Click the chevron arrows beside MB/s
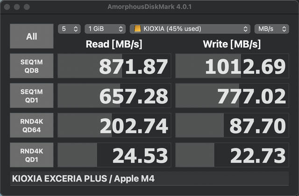This screenshot has width=299, height=196. [x=284, y=29]
